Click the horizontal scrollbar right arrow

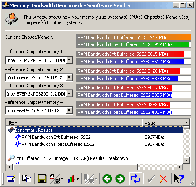click(x=180, y=167)
